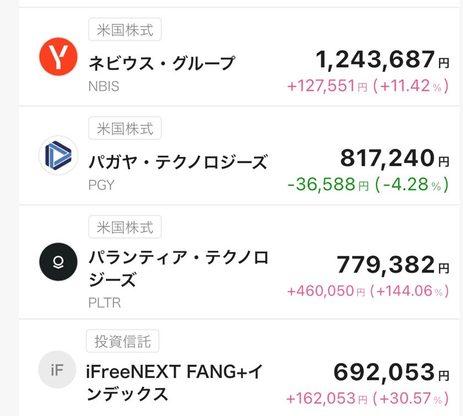The width and height of the screenshot is (463, 416).
Task: Tap the Palantir black circle logo
Action: coord(58,262)
